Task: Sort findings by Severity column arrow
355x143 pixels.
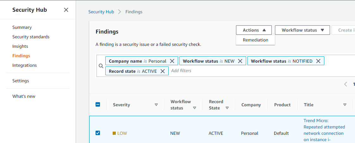Action: click(x=156, y=105)
